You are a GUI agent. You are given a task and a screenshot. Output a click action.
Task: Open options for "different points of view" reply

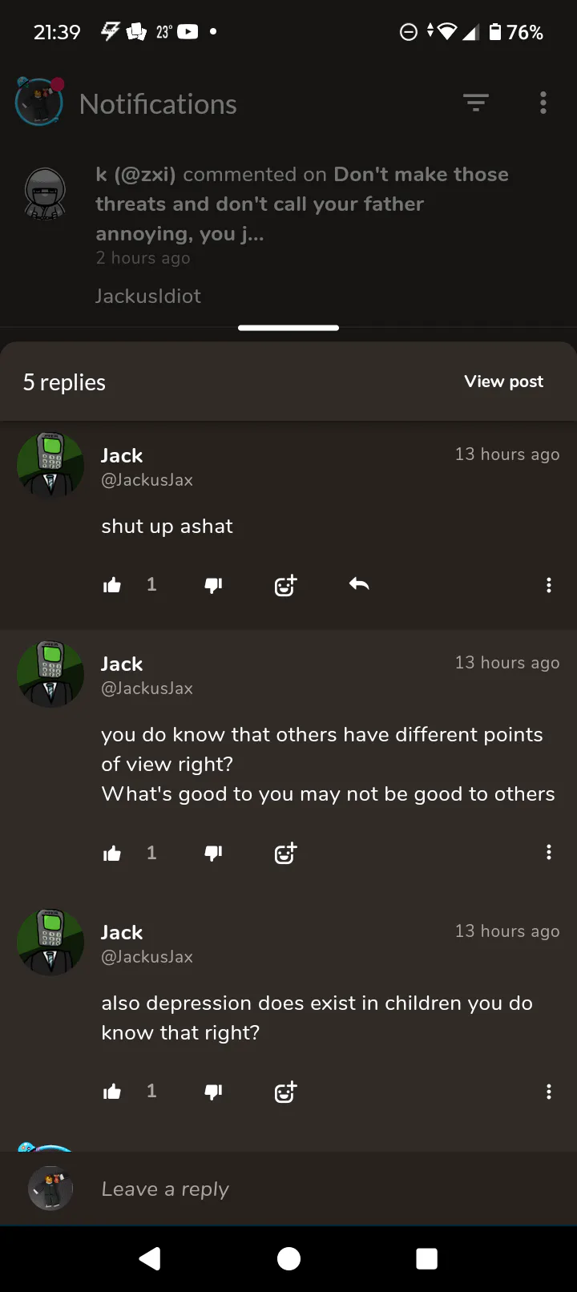[x=549, y=852]
